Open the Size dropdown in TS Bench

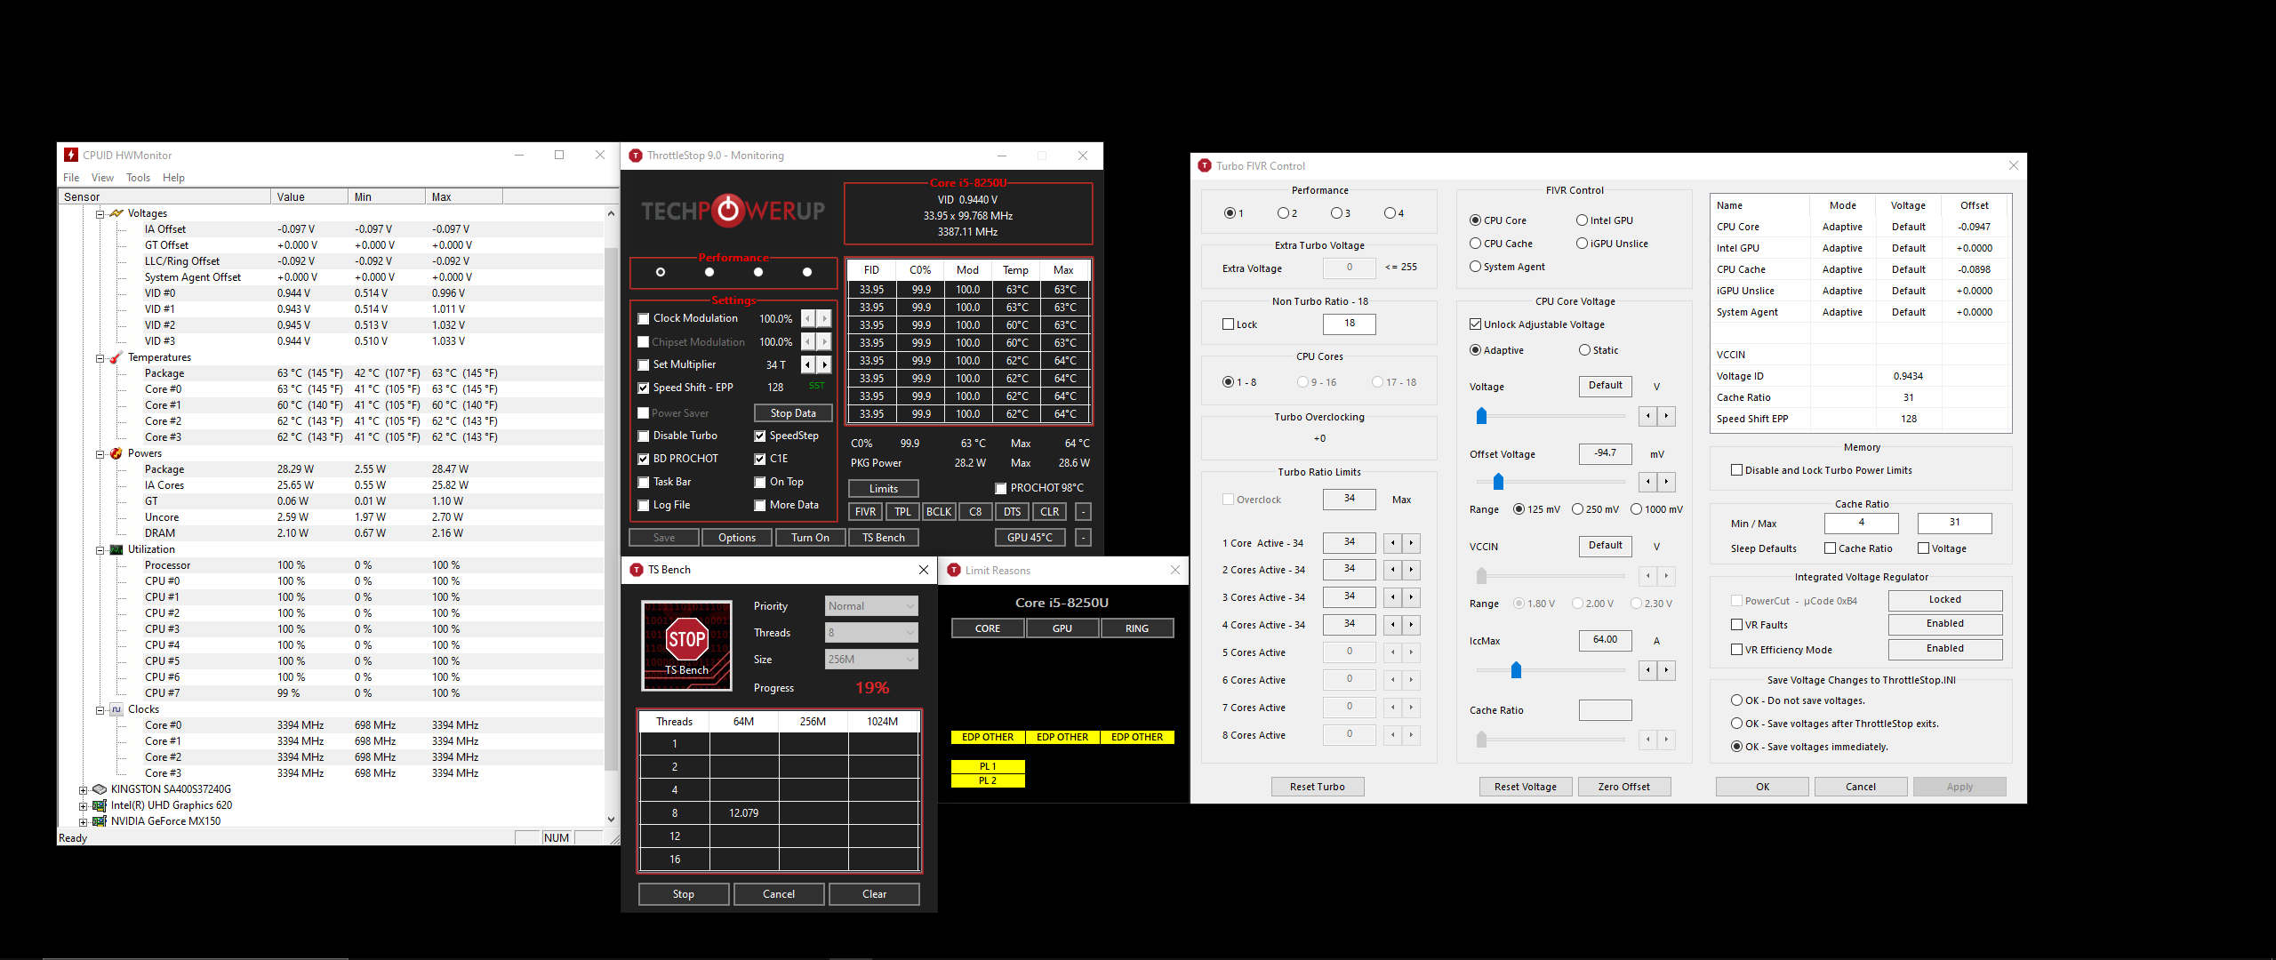click(x=871, y=660)
